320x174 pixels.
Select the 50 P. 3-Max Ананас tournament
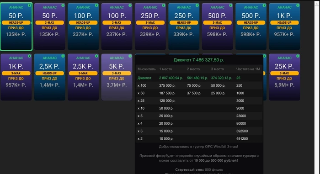[x=49, y=26]
